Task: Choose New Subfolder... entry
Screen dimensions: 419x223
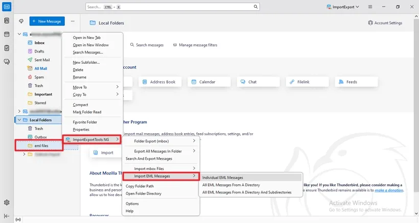Action: click(x=92, y=62)
